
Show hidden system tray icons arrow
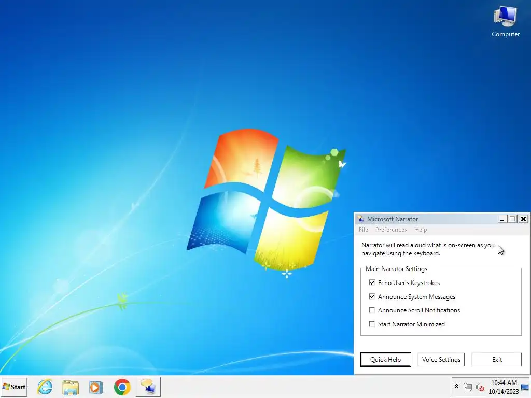tap(456, 387)
